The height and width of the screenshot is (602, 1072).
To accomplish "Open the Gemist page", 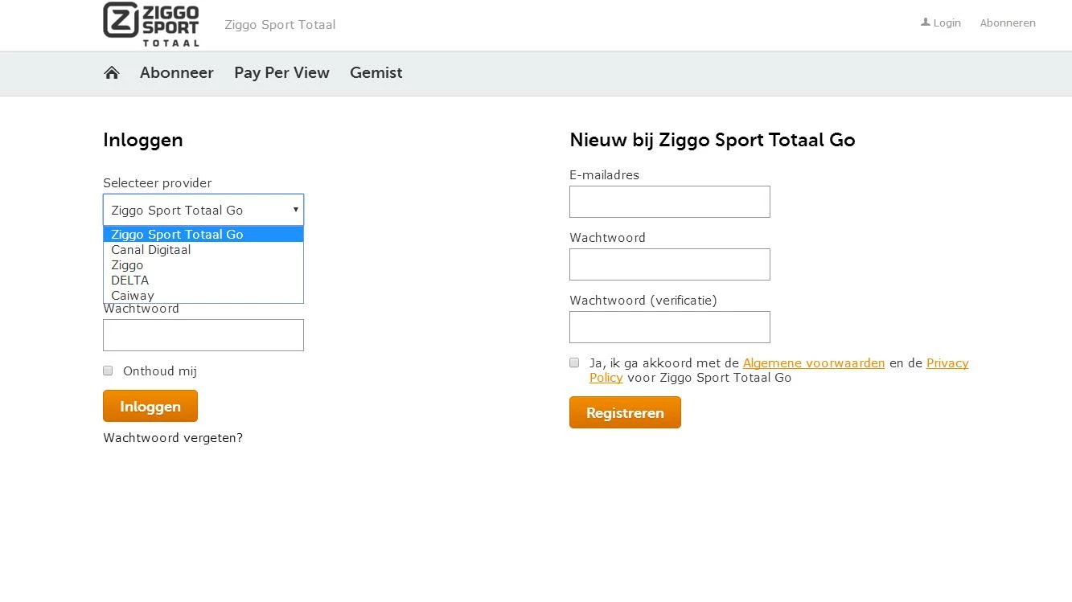I will coord(376,72).
